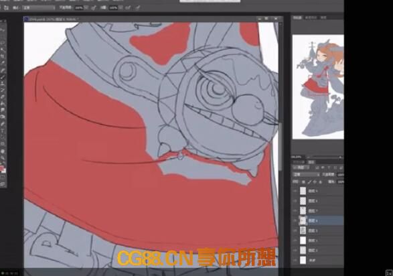Click the Navigator preview thumbnail

pos(318,86)
